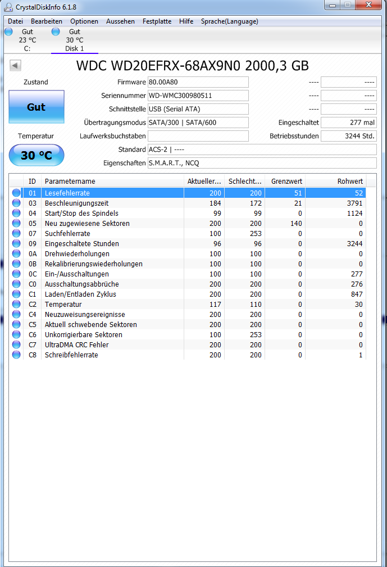Open the Bearbeiten menu
This screenshot has height=567, width=387.
(47, 21)
